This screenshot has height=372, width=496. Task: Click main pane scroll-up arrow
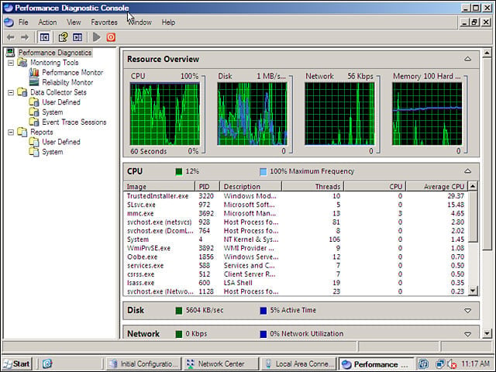[x=487, y=53]
